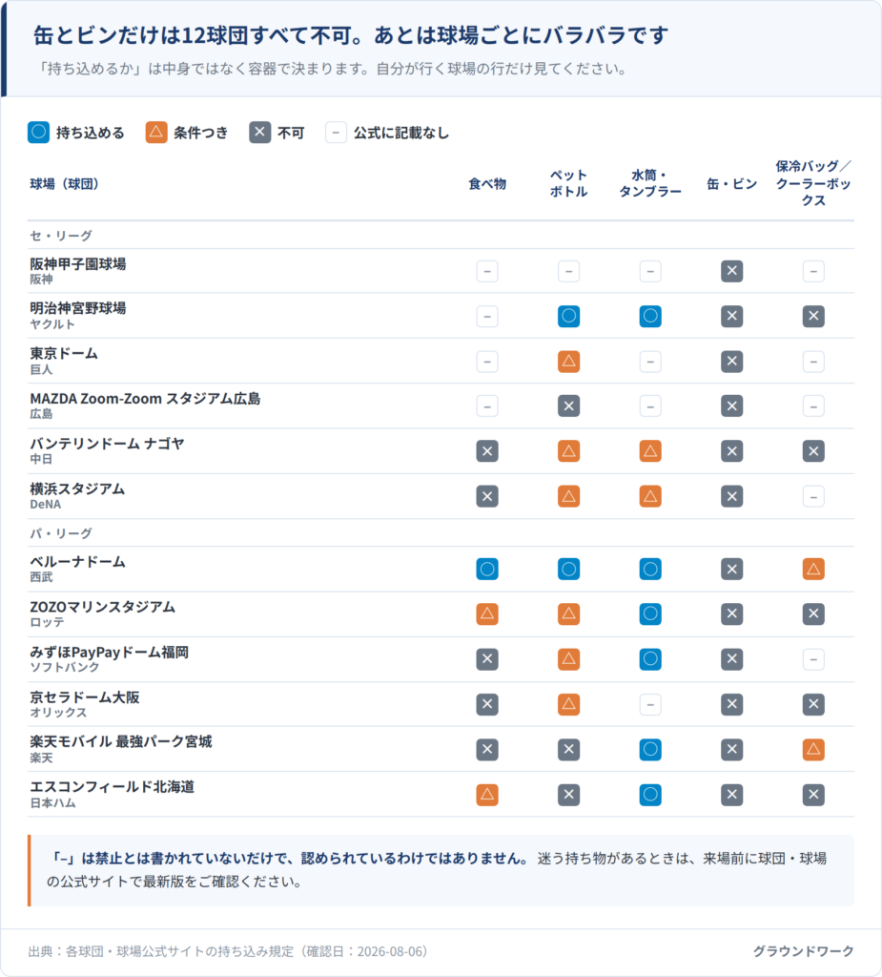Click the 明治神宮野球場 row name
The width and height of the screenshot is (882, 977).
78,308
